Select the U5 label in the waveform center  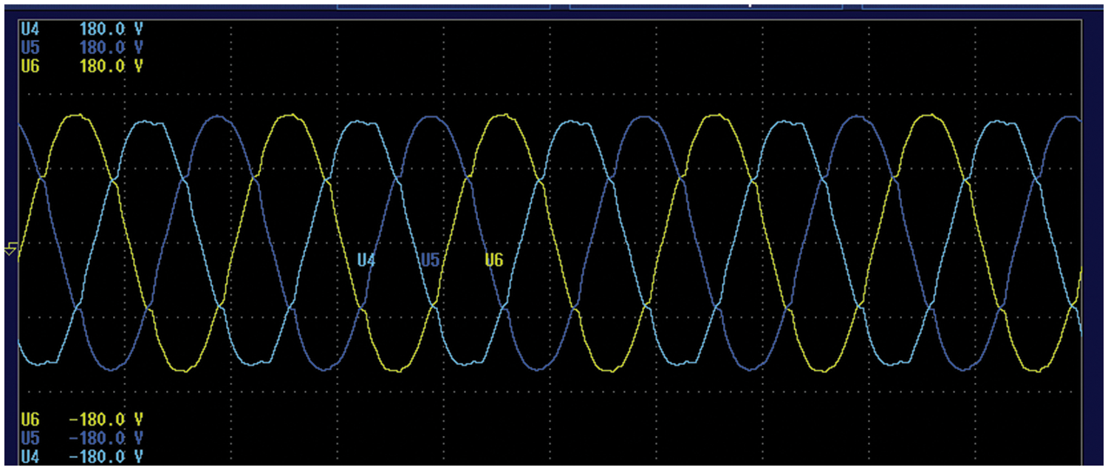pyautogui.click(x=430, y=260)
